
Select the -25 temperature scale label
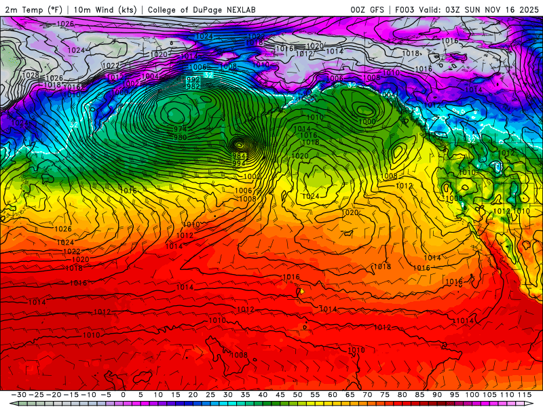pyautogui.click(x=36, y=395)
